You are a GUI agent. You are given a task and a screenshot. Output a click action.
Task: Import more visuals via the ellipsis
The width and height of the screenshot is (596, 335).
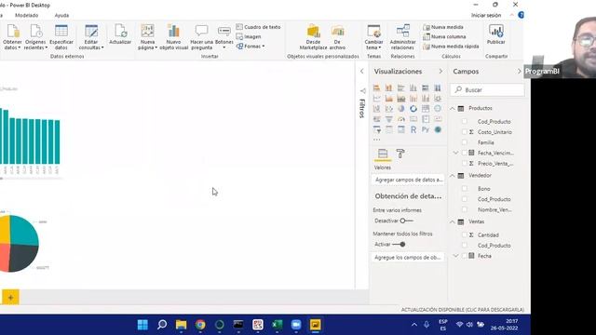pyautogui.click(x=376, y=140)
